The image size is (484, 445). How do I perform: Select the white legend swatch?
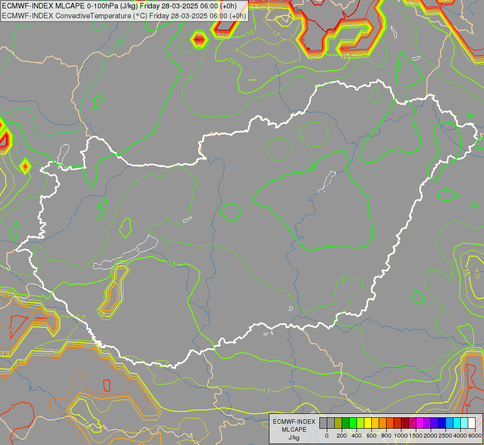(x=472, y=423)
